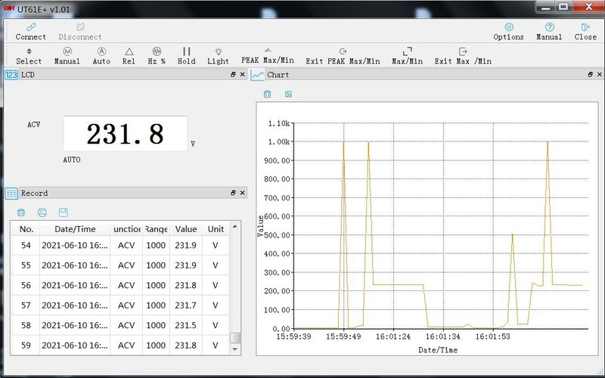Click the Record table scrollbar down arrow
The width and height of the screenshot is (605, 378).
coord(235,350)
